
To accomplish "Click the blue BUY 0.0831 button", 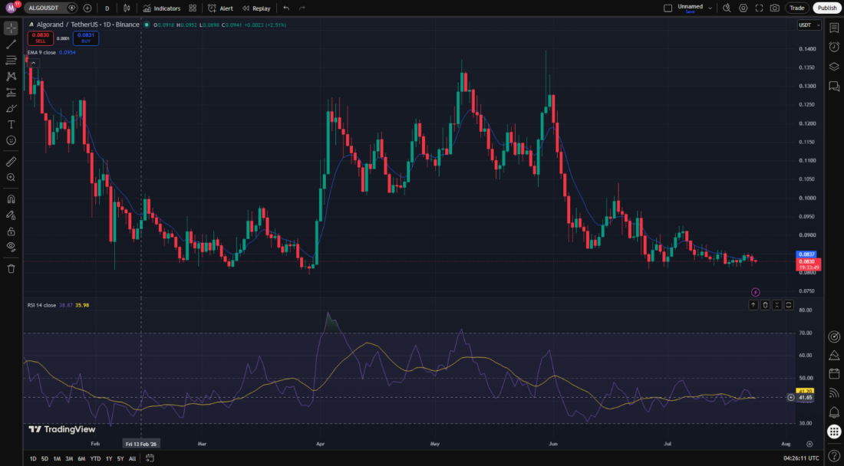I will 86,38.
